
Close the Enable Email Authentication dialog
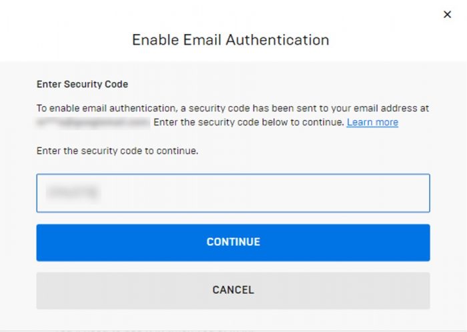pyautogui.click(x=448, y=14)
